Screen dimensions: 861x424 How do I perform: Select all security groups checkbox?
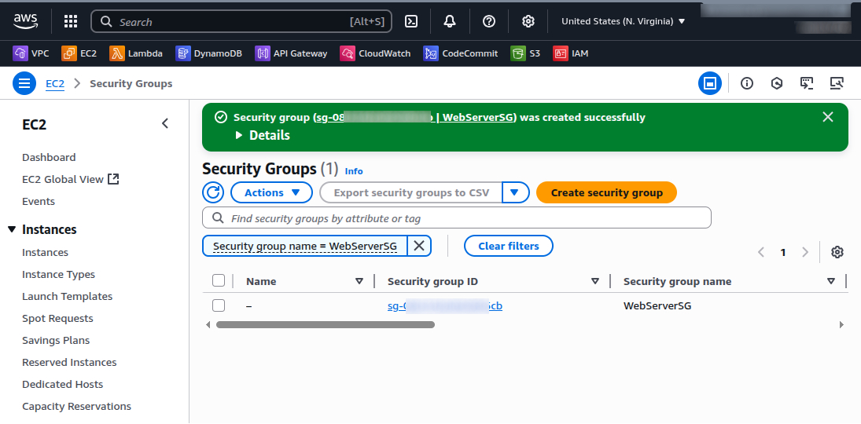(219, 281)
